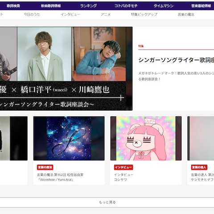Open 新曲歌詞情報 menu item

pos(51,6)
